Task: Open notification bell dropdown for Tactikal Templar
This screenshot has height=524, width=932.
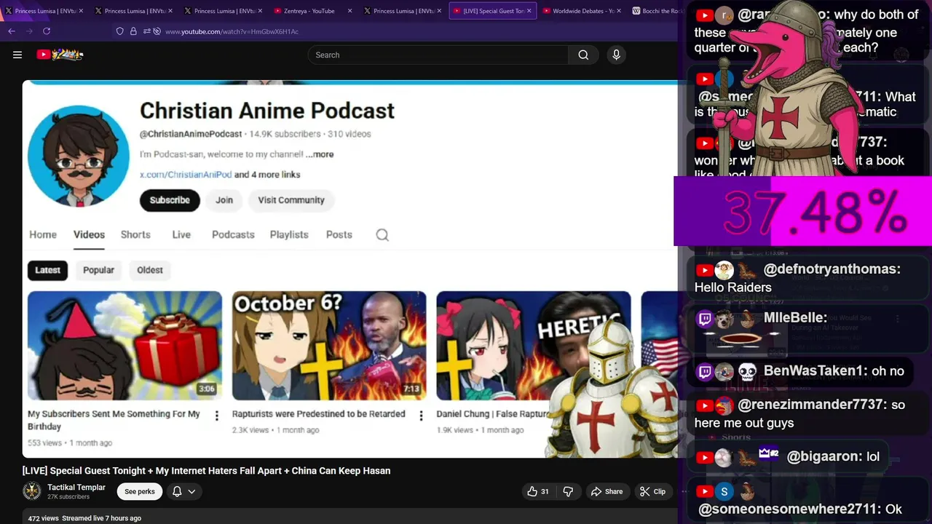Action: pyautogui.click(x=183, y=491)
